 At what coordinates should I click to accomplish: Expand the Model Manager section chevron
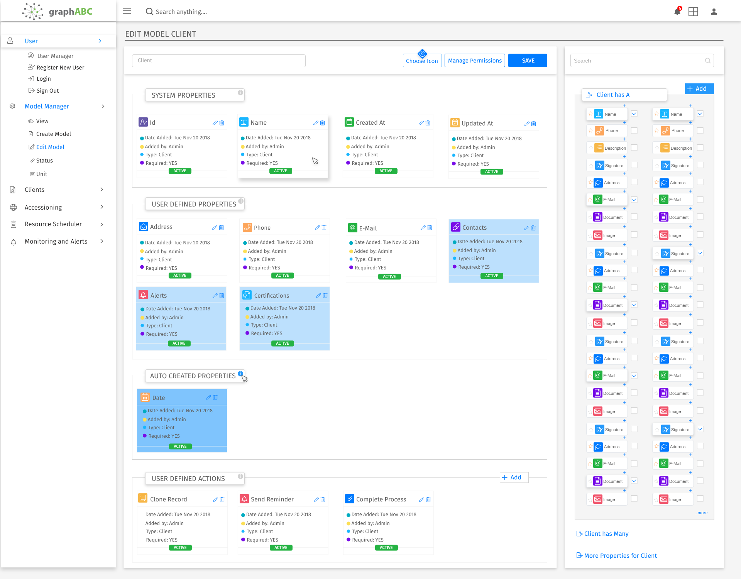coord(103,106)
